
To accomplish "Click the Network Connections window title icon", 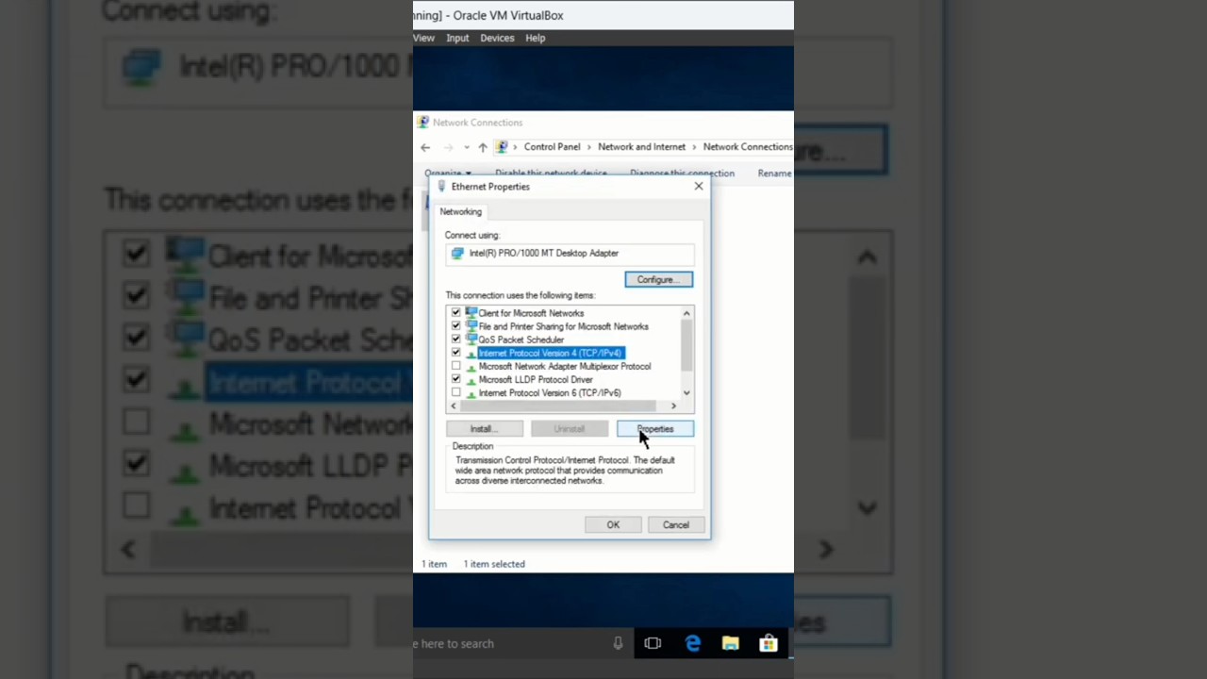I will (423, 123).
